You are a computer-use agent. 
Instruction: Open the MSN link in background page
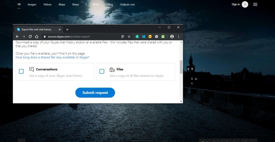coord(96,4)
